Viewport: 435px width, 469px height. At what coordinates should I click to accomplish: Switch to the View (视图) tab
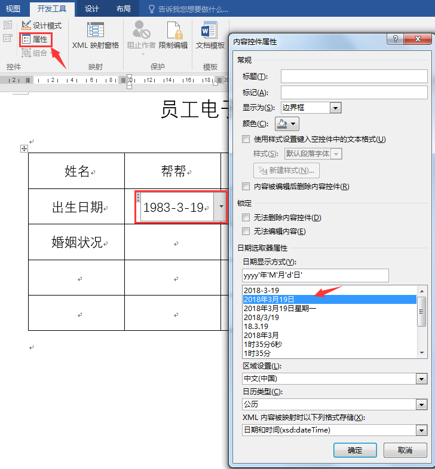pyautogui.click(x=13, y=8)
